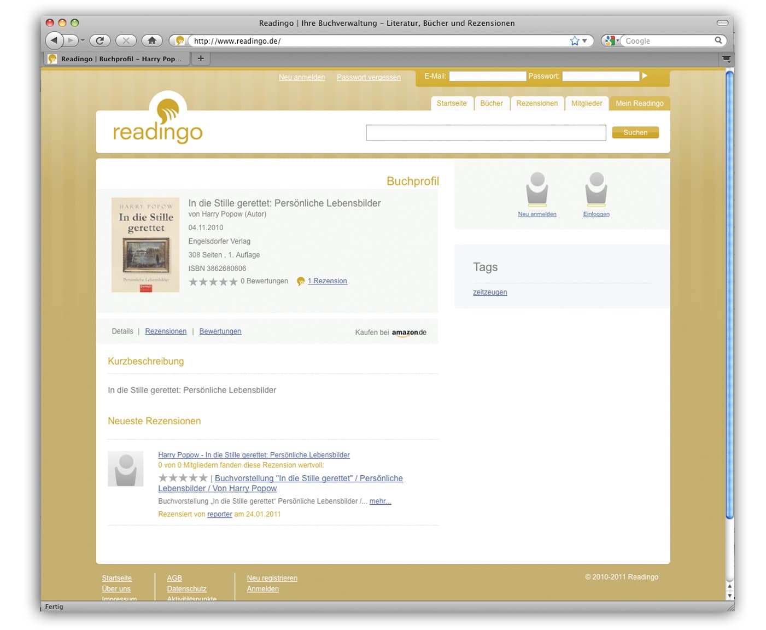Click the footer Anmelden link

[262, 589]
